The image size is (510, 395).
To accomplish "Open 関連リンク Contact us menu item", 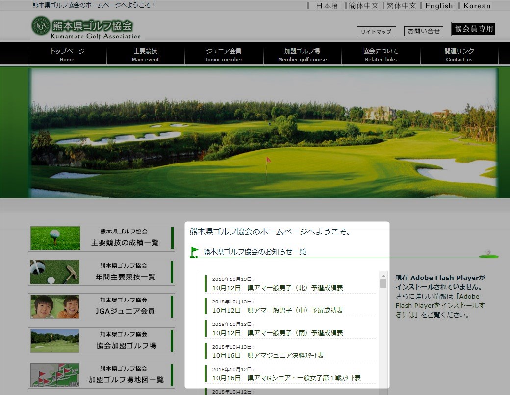I will (x=459, y=54).
